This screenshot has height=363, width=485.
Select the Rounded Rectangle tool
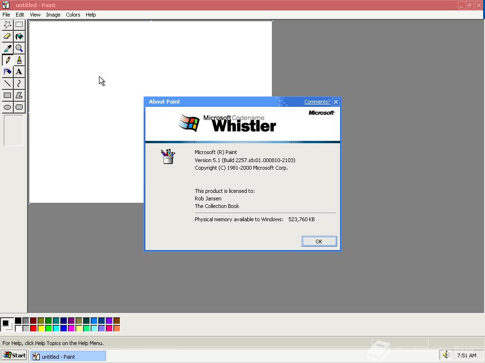(19, 107)
